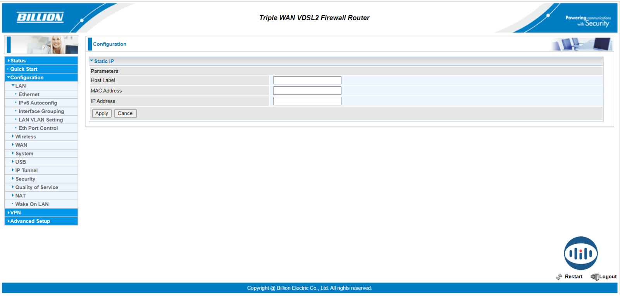Expand Quality of Service submenu
The image size is (620, 296).
tap(36, 187)
